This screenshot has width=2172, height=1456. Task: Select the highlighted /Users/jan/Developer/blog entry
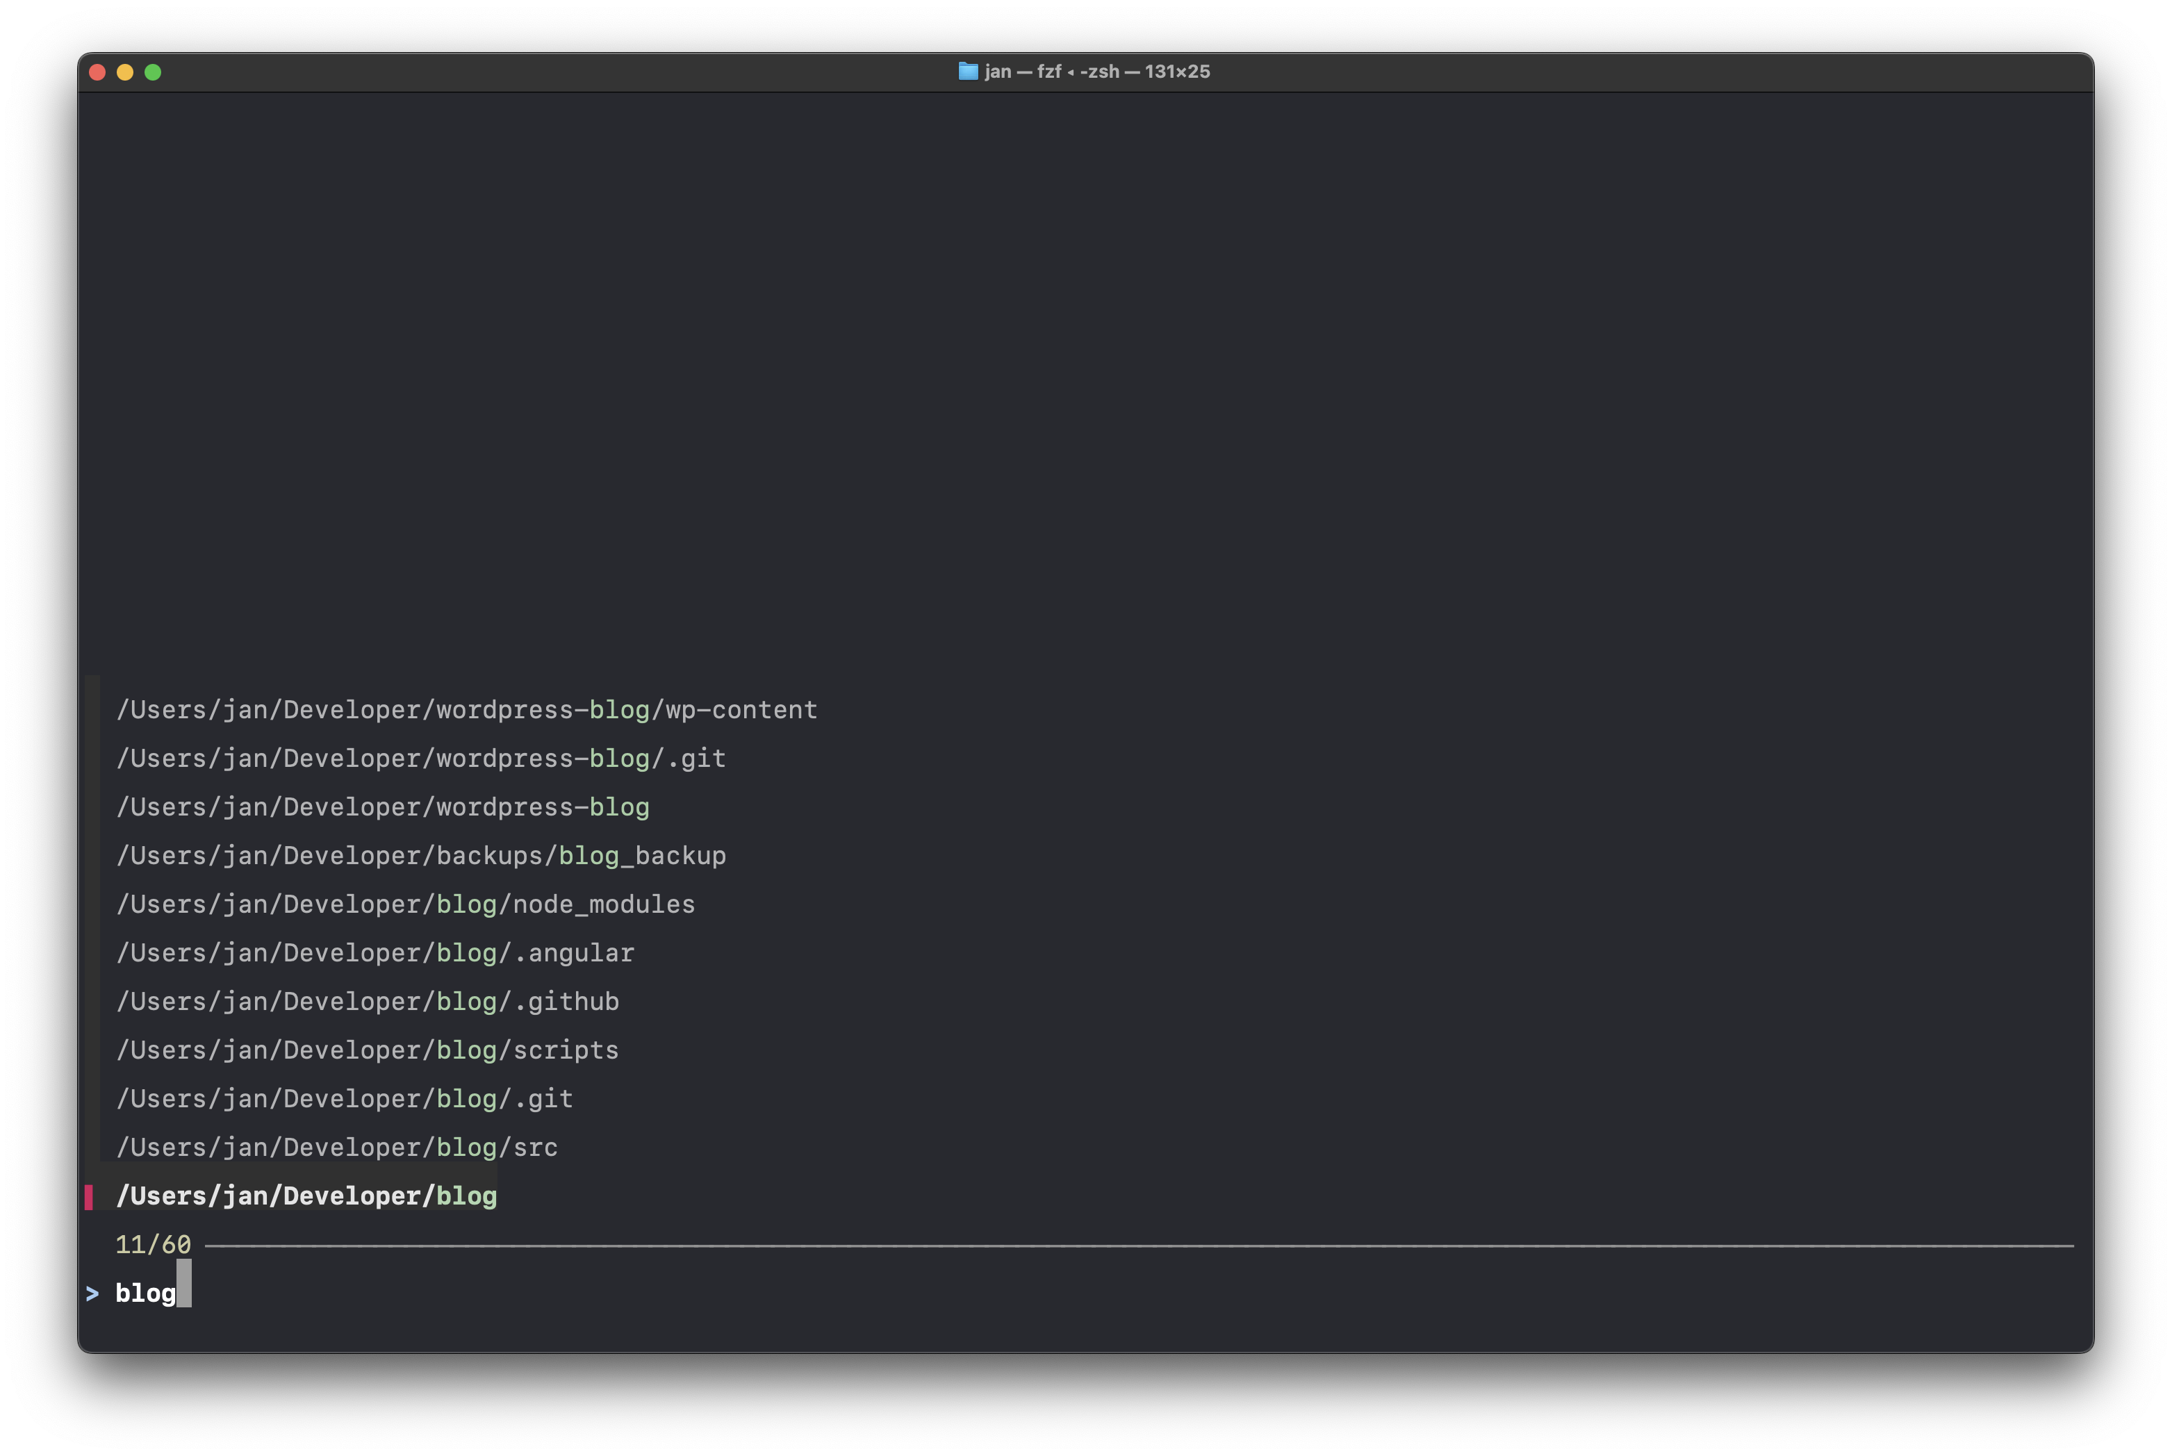coord(306,1196)
